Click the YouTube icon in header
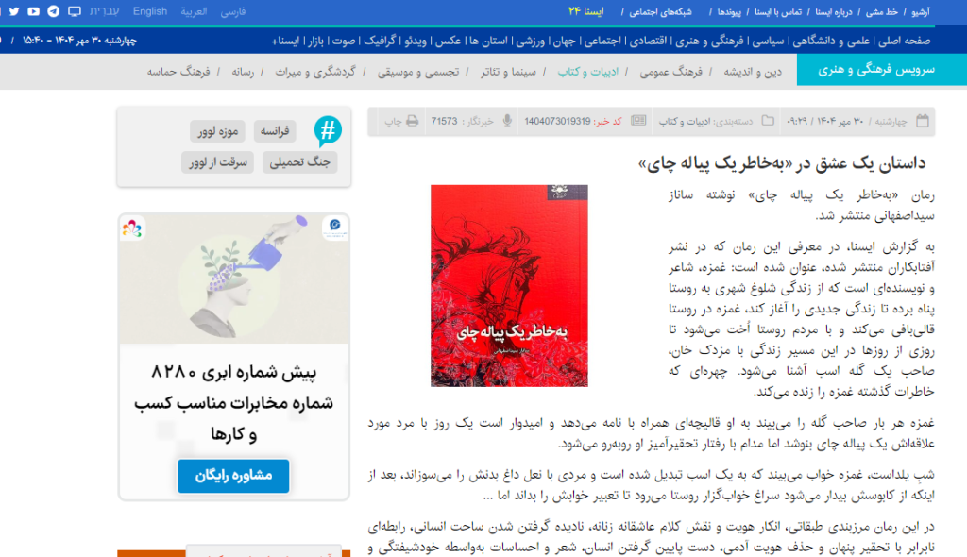Screen dimensions: 967x557 coord(33,12)
